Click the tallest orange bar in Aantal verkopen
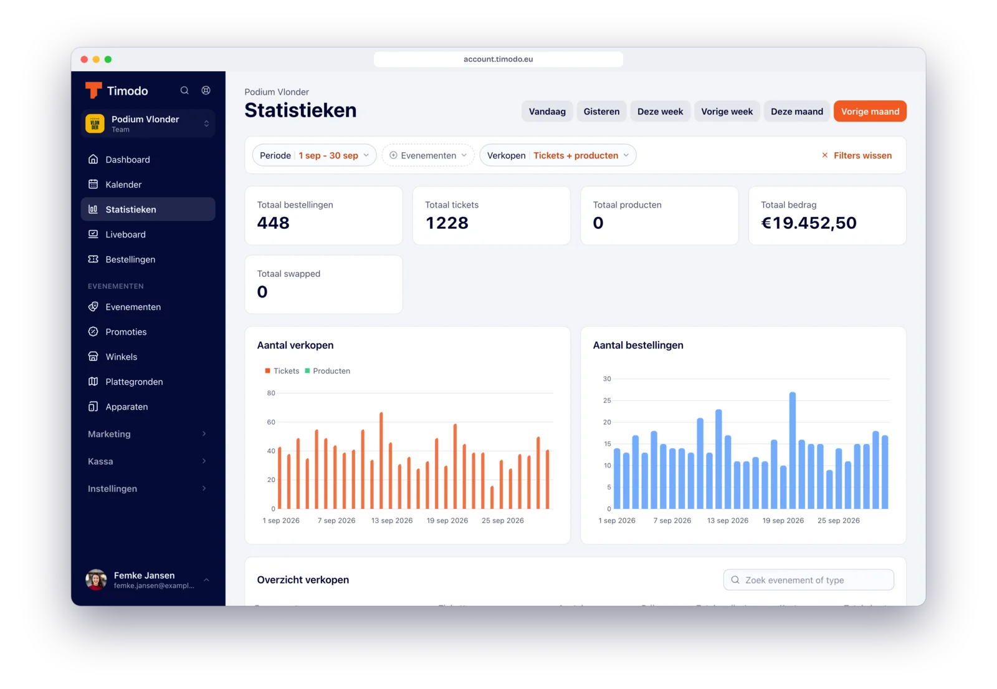The image size is (997, 689). tap(381, 460)
